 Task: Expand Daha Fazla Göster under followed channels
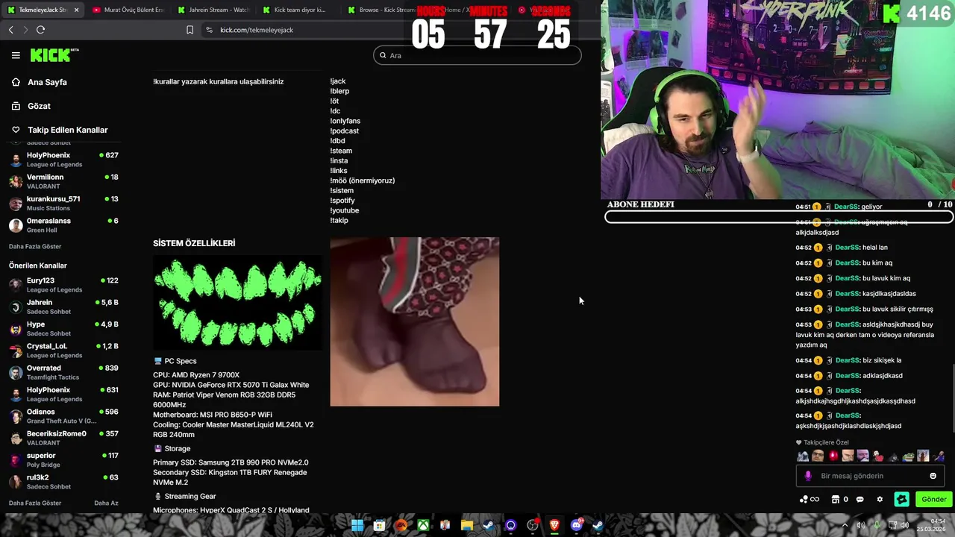(x=35, y=246)
